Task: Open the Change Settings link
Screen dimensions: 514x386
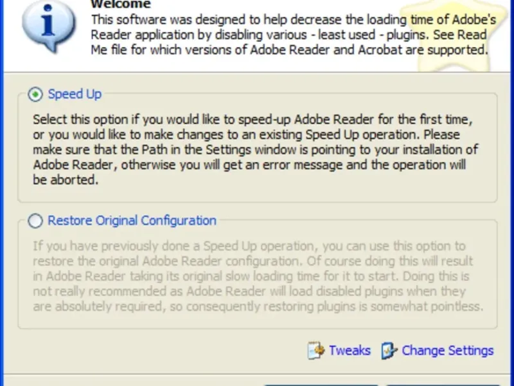Action: pyautogui.click(x=447, y=351)
